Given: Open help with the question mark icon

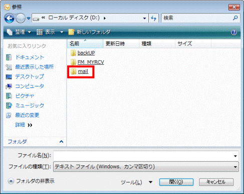Looking at the screenshot, I should click(234, 32).
